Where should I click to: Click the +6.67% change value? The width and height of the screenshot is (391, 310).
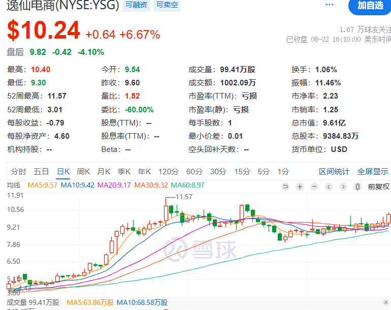140,35
